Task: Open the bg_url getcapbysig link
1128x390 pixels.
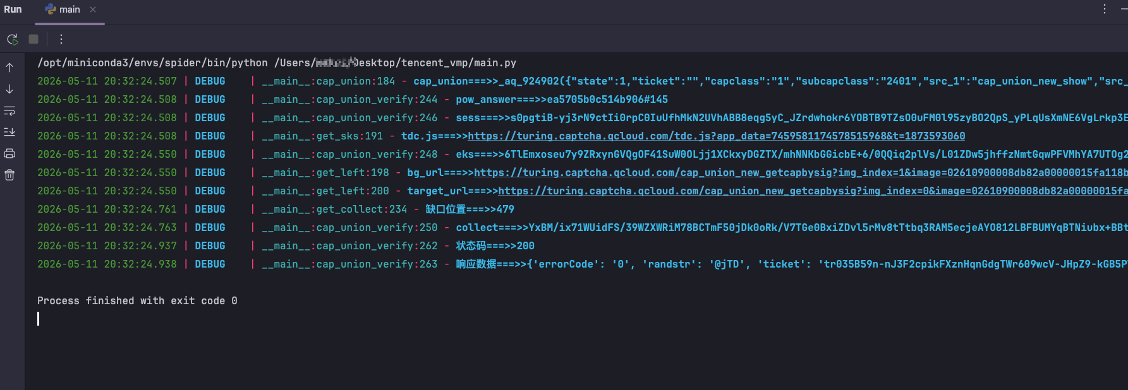Action: pos(801,172)
